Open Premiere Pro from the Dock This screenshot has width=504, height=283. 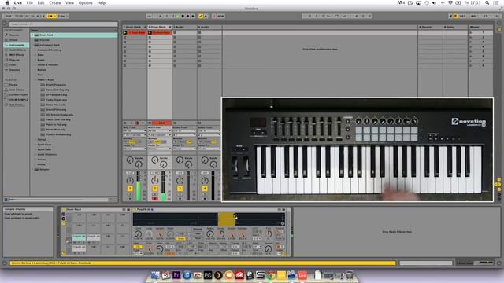[176, 275]
